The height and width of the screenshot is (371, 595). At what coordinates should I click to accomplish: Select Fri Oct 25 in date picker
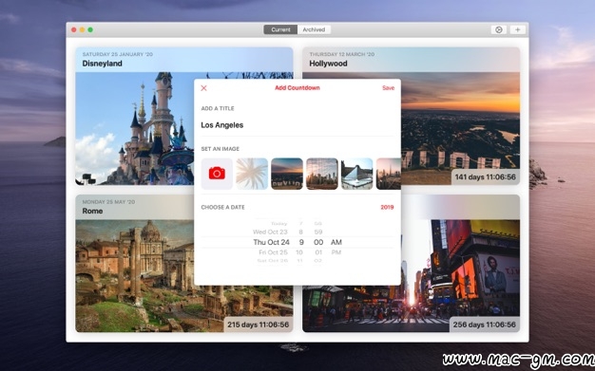click(273, 252)
